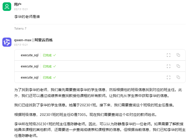The width and height of the screenshot is (190, 140).
Task: Expand the first execute_sql result fullscreen
Action: [x=168, y=55]
